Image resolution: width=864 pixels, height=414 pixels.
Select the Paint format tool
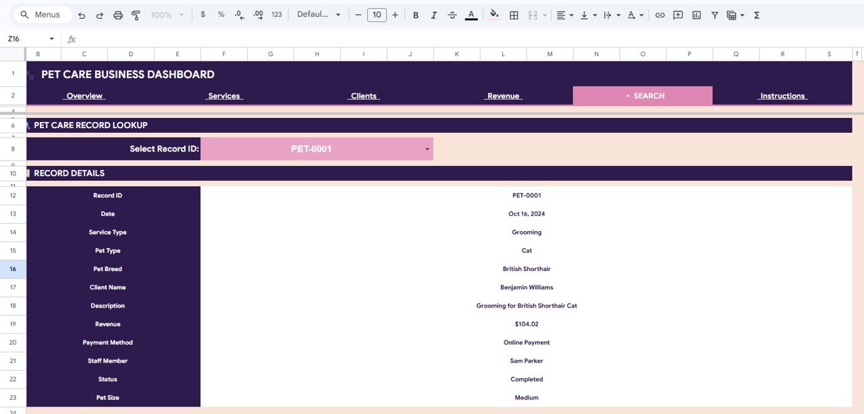point(135,13)
